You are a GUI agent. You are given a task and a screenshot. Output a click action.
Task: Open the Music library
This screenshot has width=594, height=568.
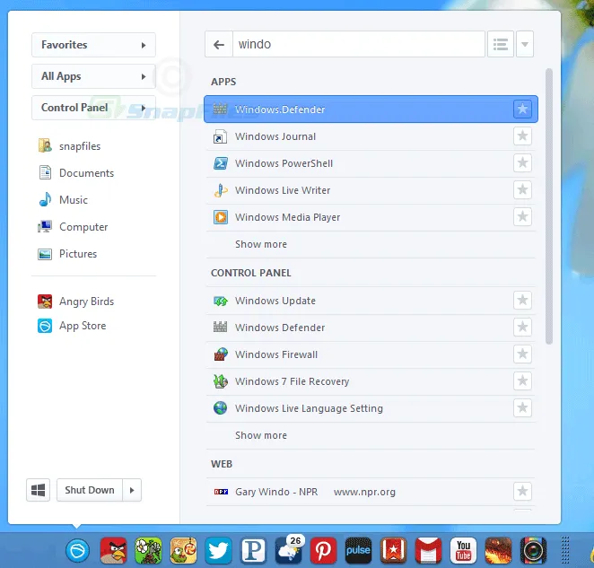click(x=63, y=200)
